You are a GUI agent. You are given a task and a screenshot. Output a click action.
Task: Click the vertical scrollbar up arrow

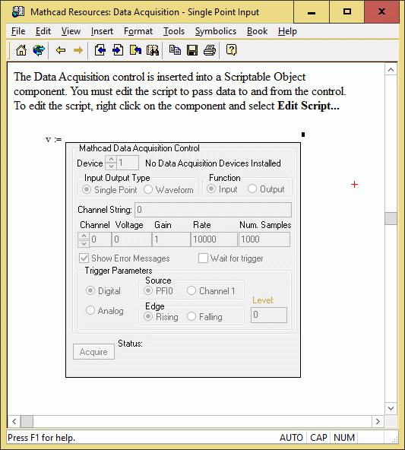391,70
